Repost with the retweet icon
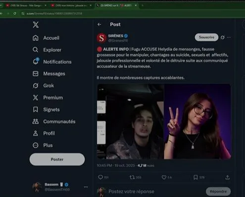245x197 pixels. pyautogui.click(x=132, y=177)
